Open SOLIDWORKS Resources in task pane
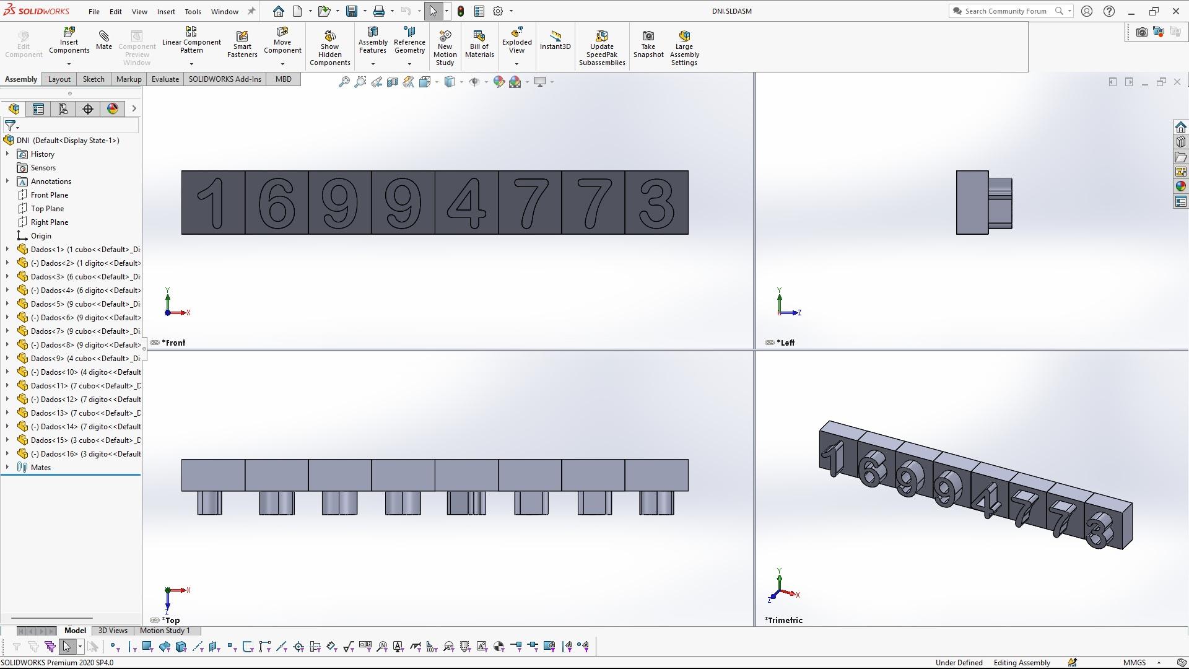 1180,127
